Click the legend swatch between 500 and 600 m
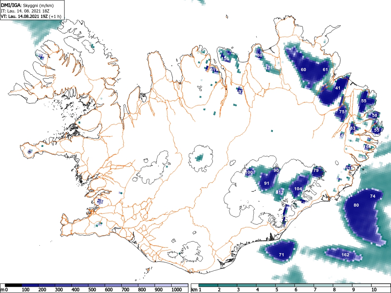Image resolution: width=391 pixels, height=293 pixels. pos(97,285)
